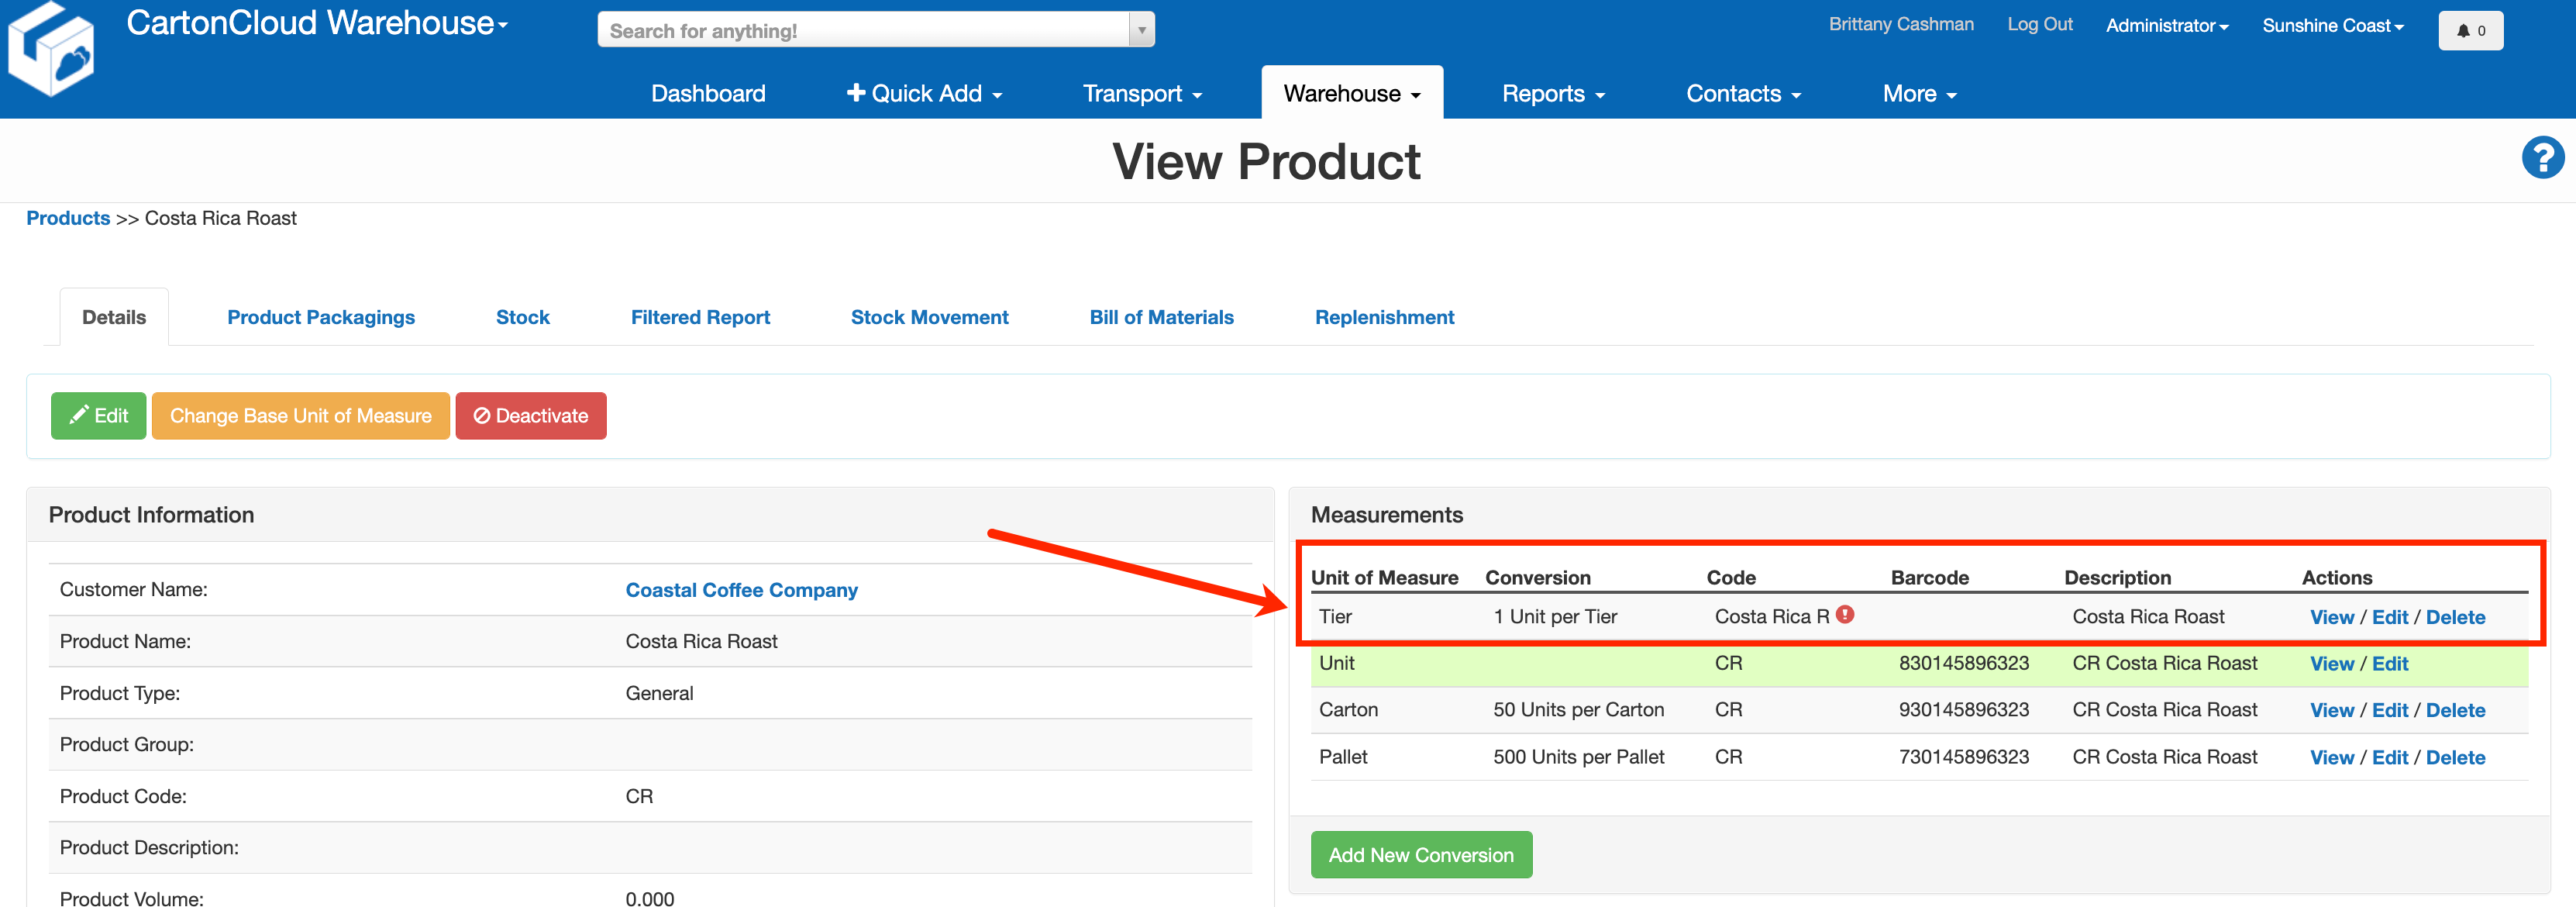Click the plus icon on Quick Add
Image resolution: width=2576 pixels, height=907 pixels.
pos(856,93)
